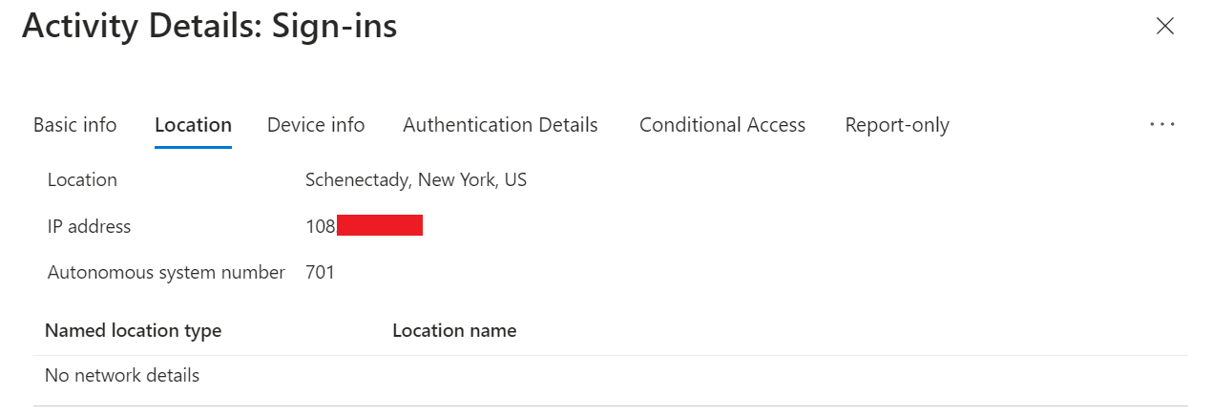Click the Activity Details: Sign-ins title
The image size is (1212, 416).
tap(210, 27)
